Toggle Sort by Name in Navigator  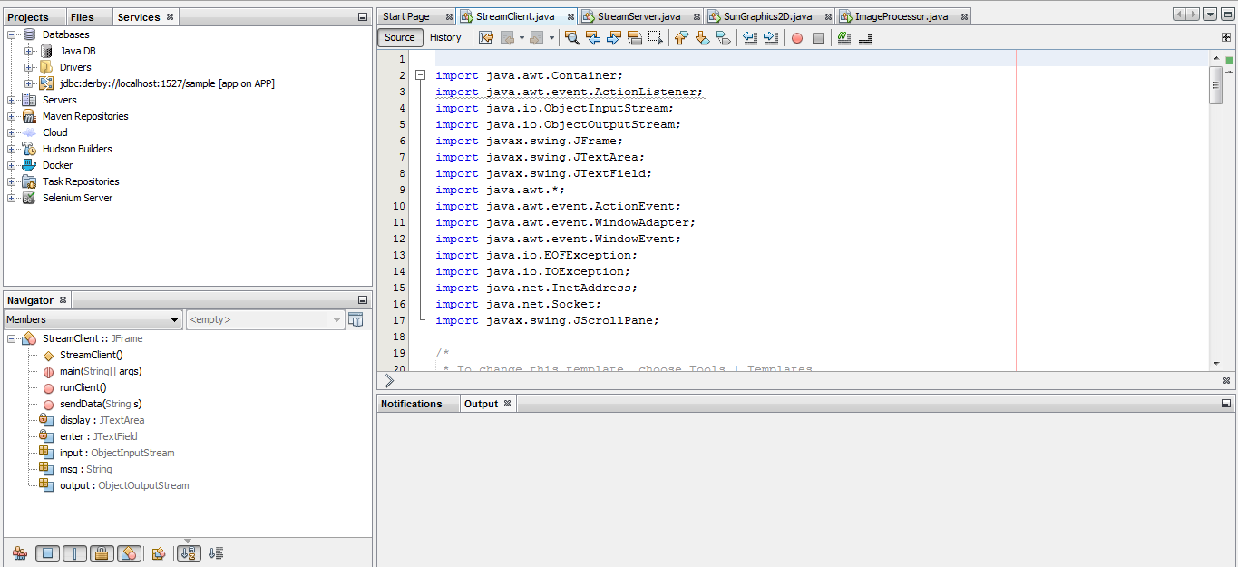pyautogui.click(x=189, y=553)
